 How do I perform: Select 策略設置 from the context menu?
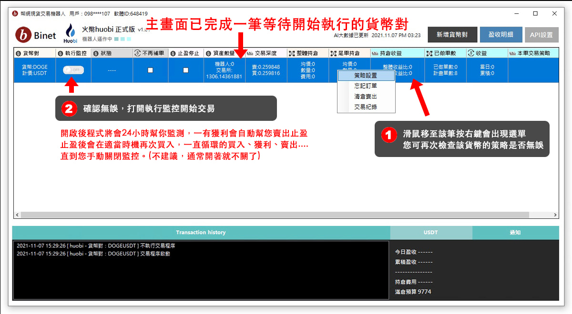click(x=366, y=76)
